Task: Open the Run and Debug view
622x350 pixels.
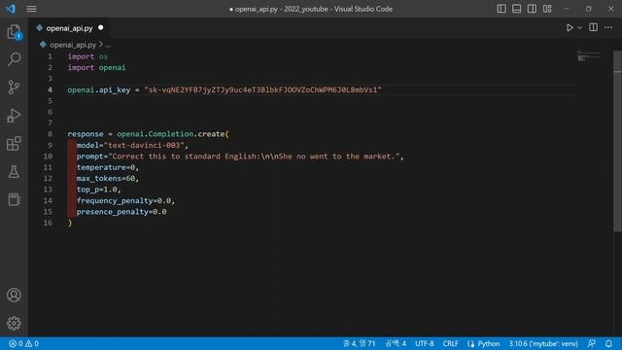Action: [x=14, y=116]
